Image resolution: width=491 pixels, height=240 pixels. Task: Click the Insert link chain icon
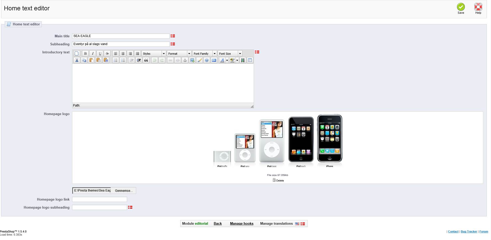click(x=170, y=60)
